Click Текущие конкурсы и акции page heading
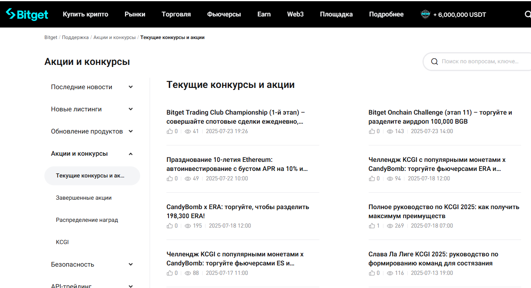 231,85
